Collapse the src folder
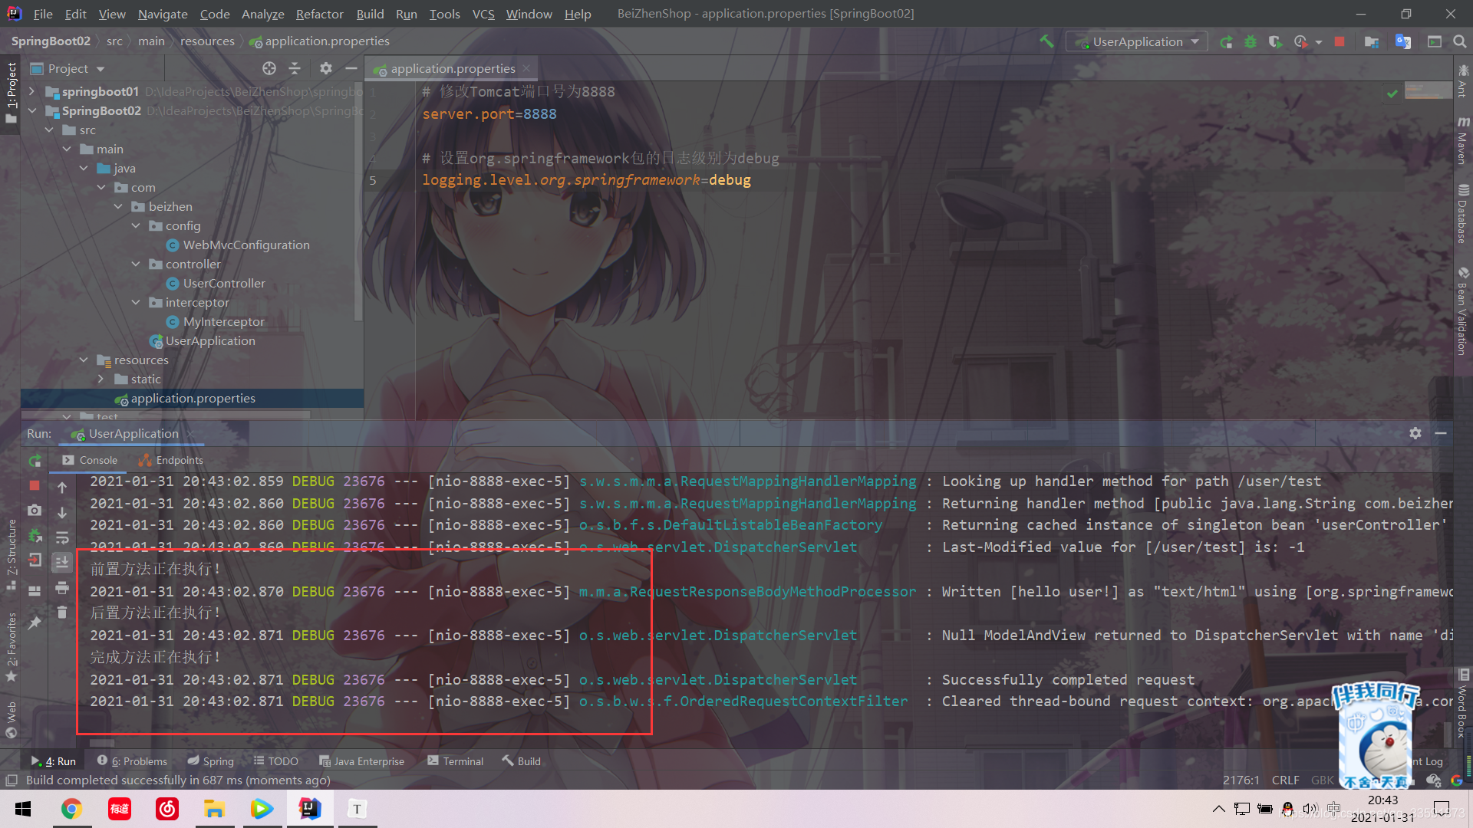The width and height of the screenshot is (1473, 828). tap(49, 130)
